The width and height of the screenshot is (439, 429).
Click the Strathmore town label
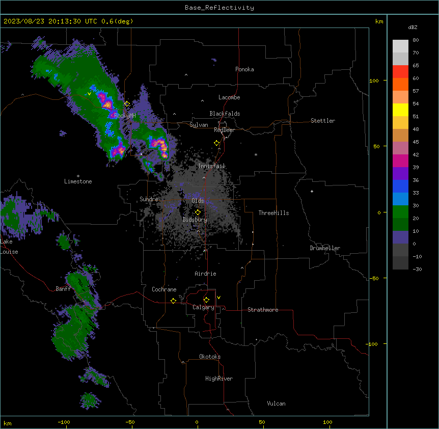[x=263, y=310]
